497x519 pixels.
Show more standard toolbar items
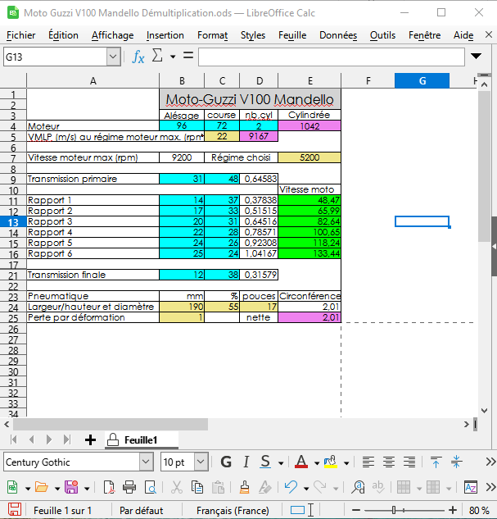click(490, 487)
